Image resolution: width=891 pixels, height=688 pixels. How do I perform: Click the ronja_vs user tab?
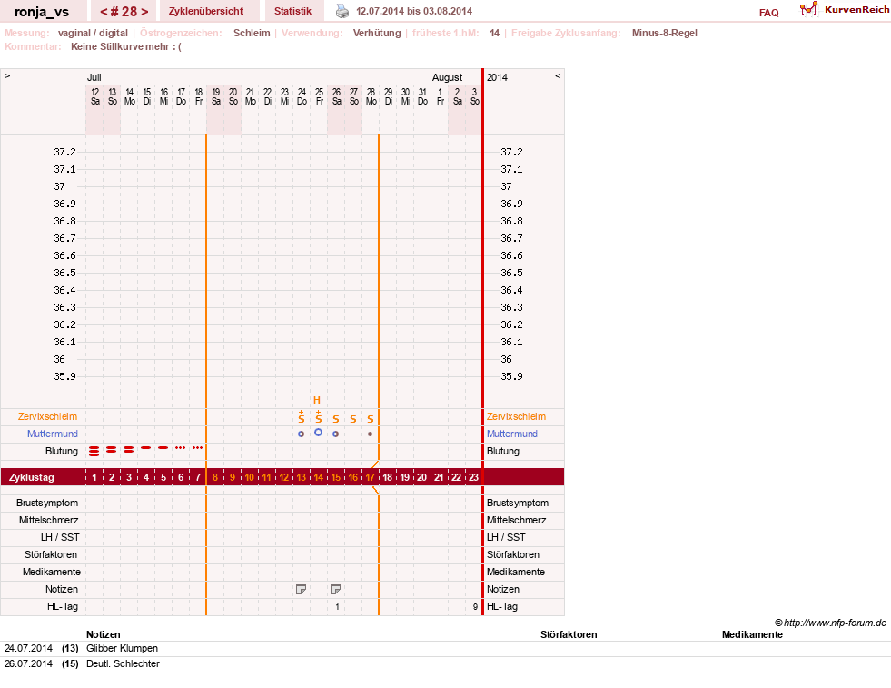coord(42,12)
